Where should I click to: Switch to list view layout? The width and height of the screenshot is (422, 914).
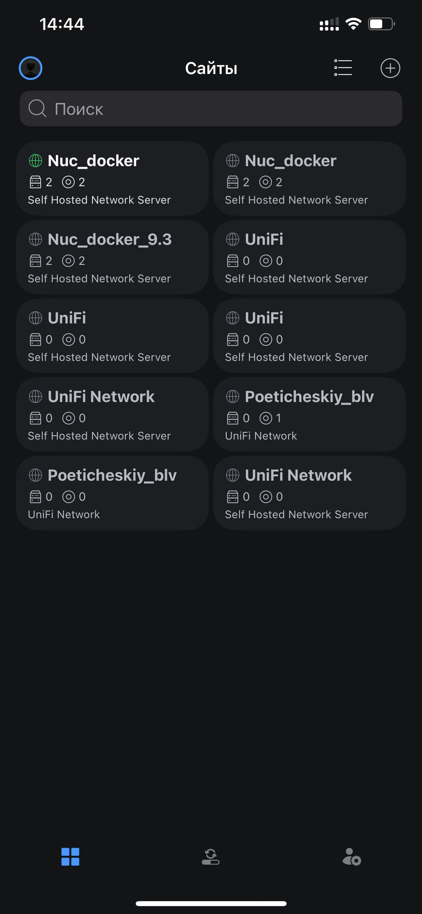343,68
